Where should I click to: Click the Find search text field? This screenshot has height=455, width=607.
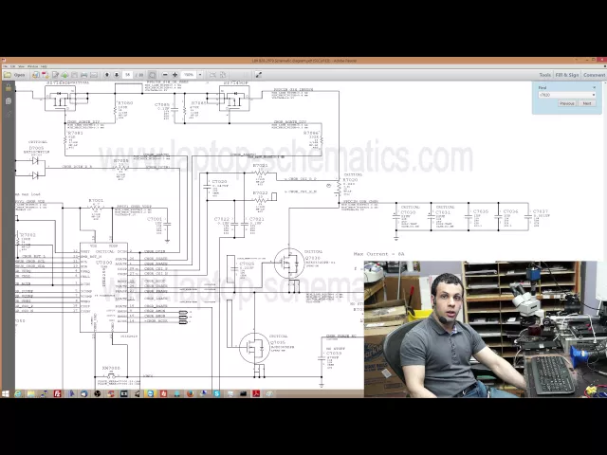click(564, 95)
